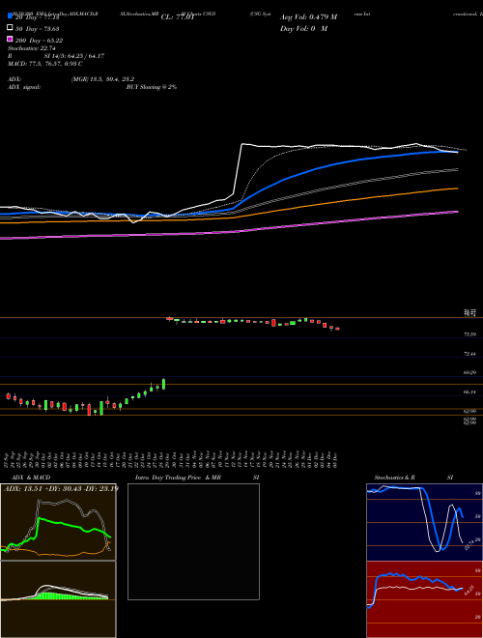This screenshot has width=483, height=638.
Task: Click the "Stochastics & R" panel title
Action: click(x=394, y=478)
